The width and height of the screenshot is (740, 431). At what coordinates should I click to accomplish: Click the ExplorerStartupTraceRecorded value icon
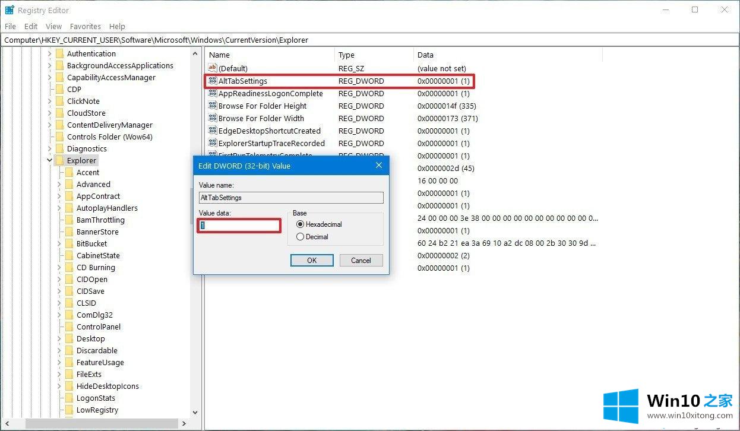pos(213,143)
